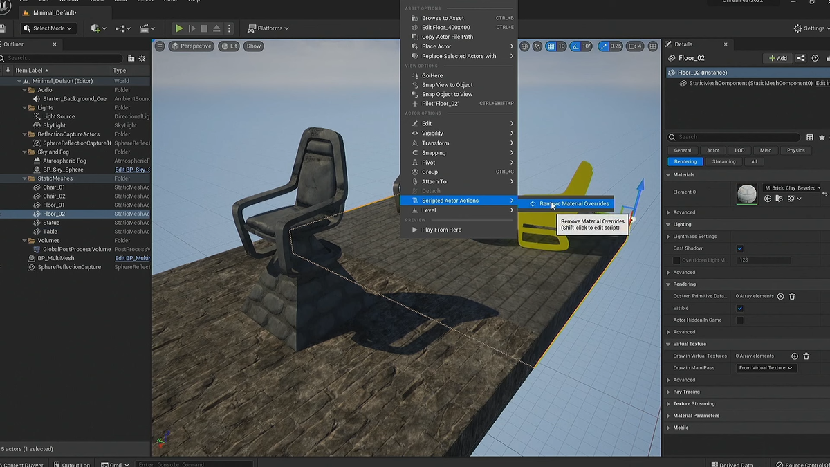Viewport: 830px width, 467px height.
Task: Click the Details search field
Action: (735, 137)
